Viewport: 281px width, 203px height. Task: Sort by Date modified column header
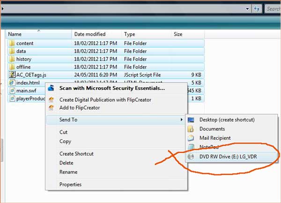96,34
